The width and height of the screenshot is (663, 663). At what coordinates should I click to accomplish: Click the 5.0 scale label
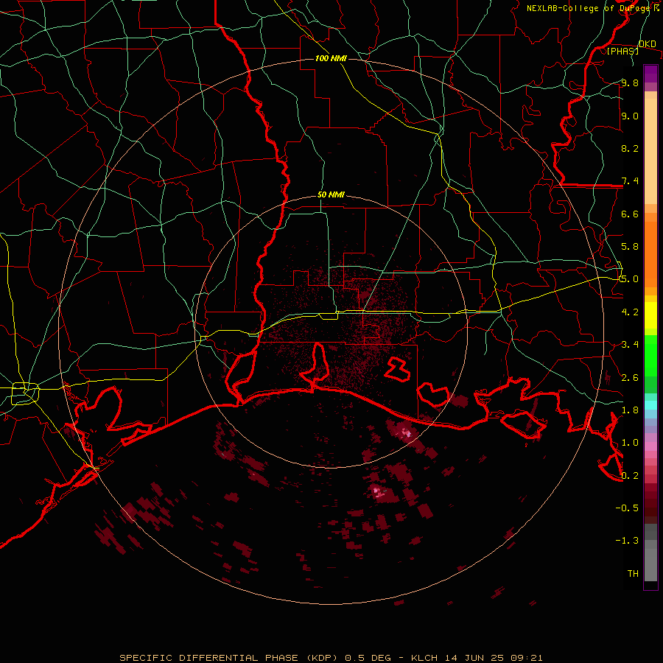630,279
